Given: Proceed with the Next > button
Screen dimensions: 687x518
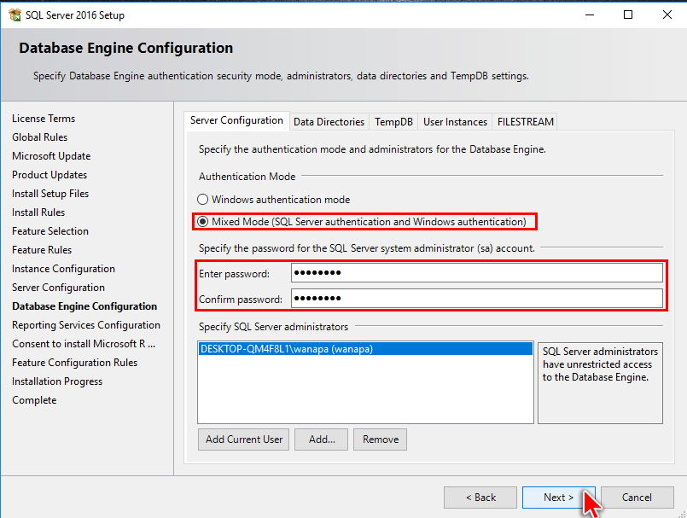Looking at the screenshot, I should coord(559,498).
